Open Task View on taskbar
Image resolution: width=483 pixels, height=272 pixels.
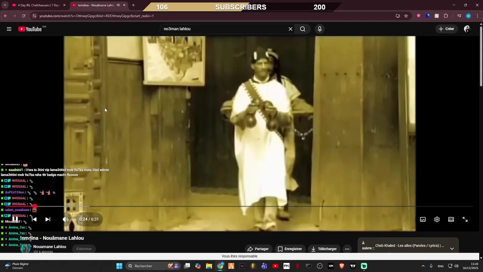(187, 266)
